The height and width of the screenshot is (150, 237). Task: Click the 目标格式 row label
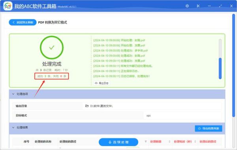(x=21, y=116)
